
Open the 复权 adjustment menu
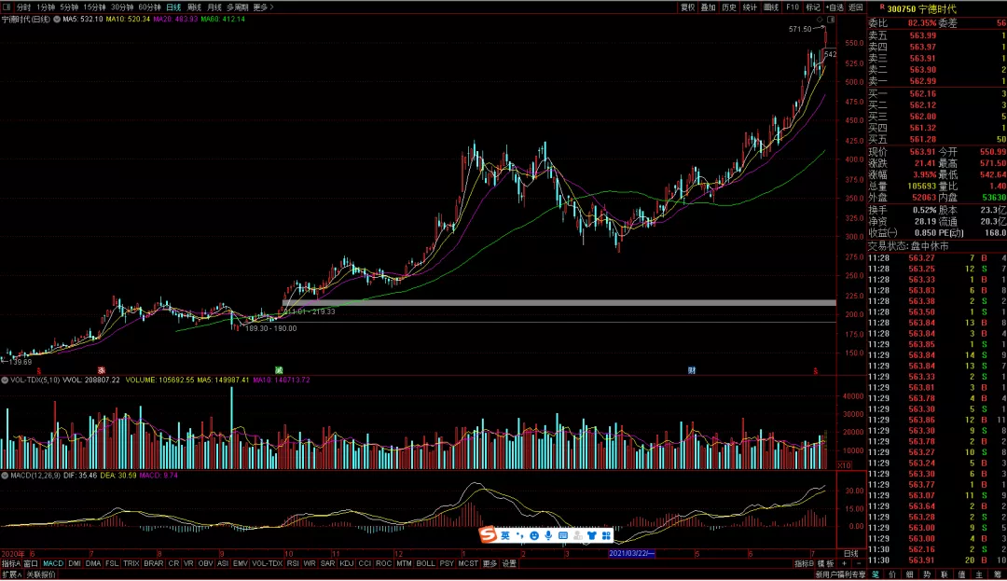click(x=688, y=7)
